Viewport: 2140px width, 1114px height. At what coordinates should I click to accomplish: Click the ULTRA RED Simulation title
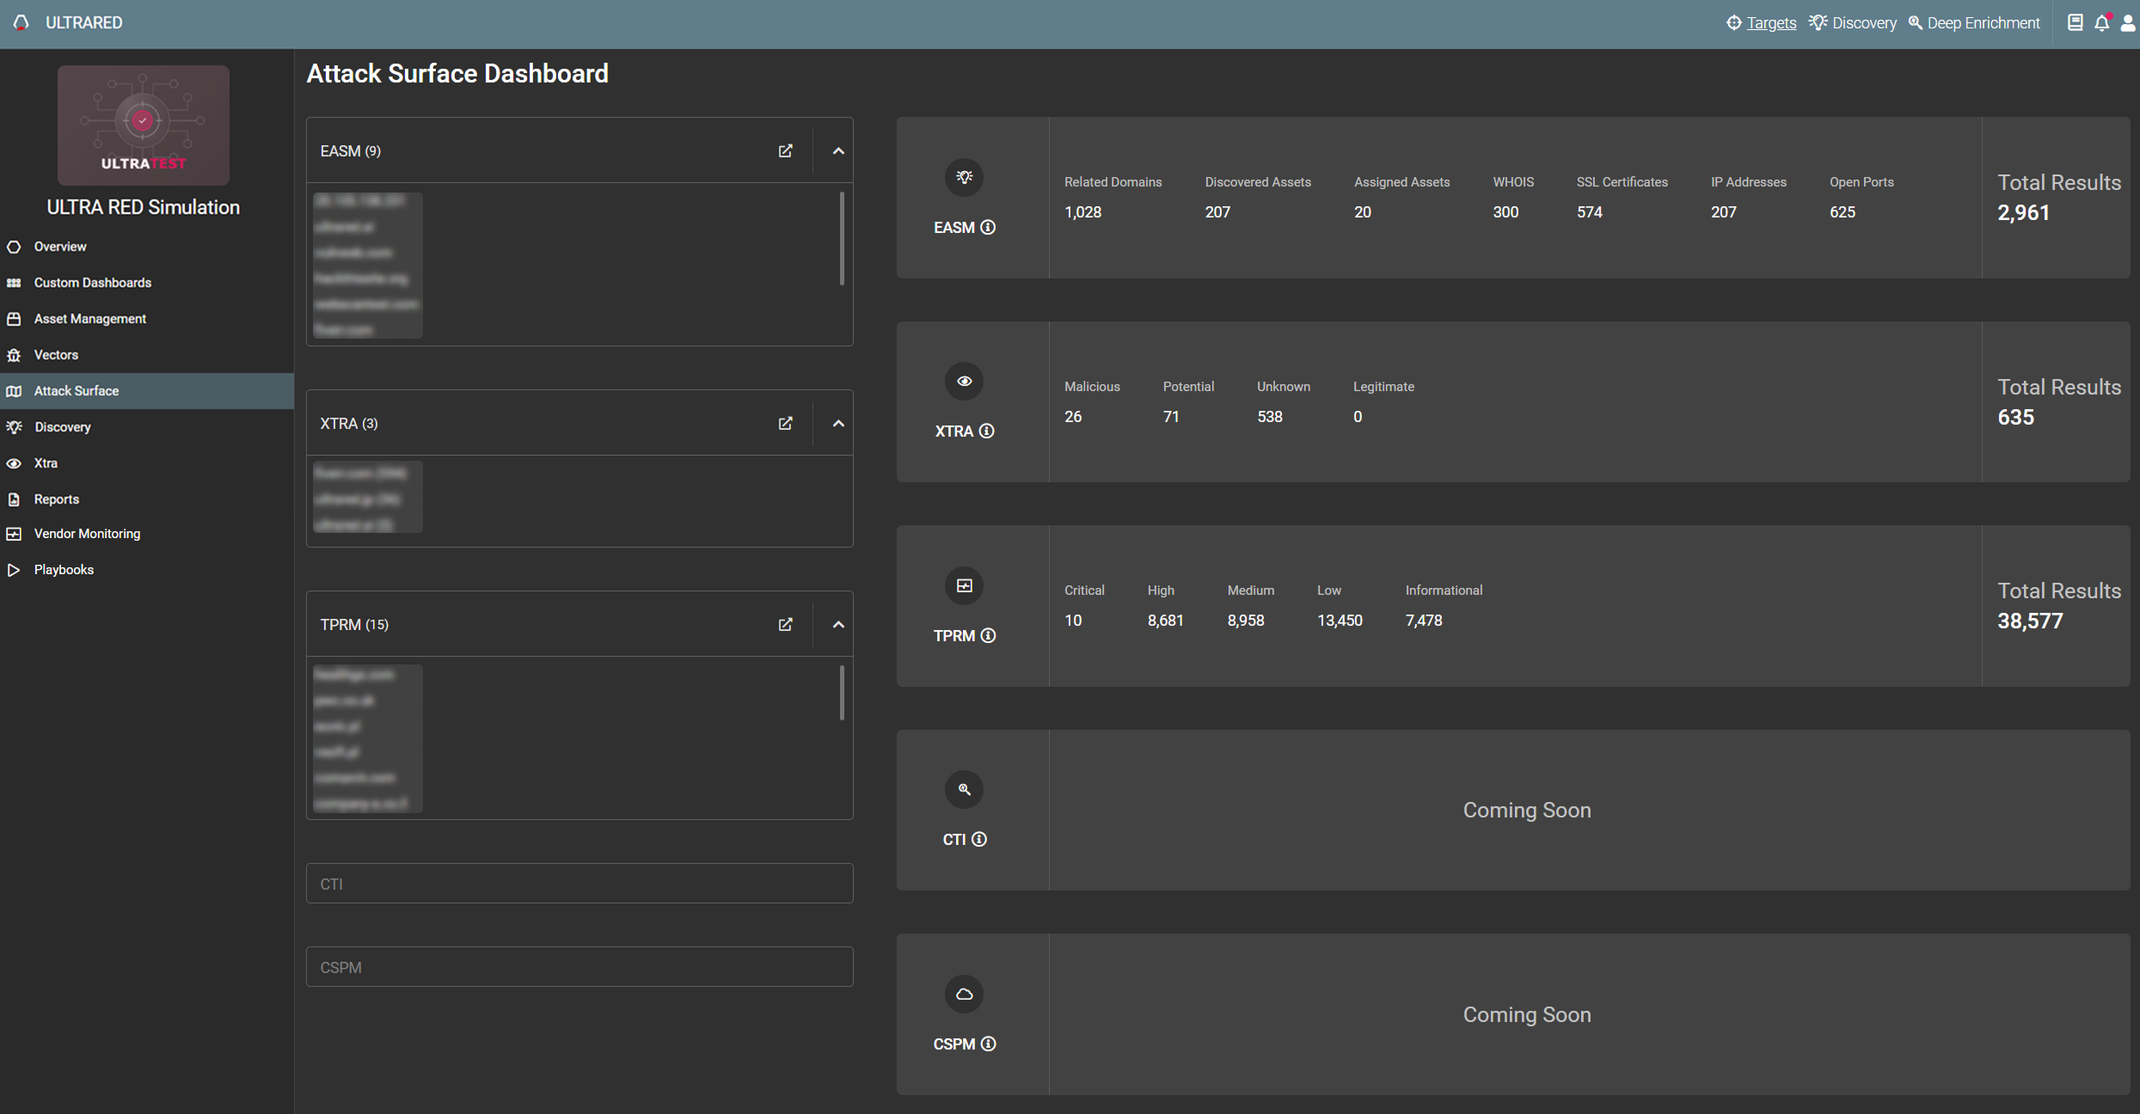pyautogui.click(x=144, y=207)
